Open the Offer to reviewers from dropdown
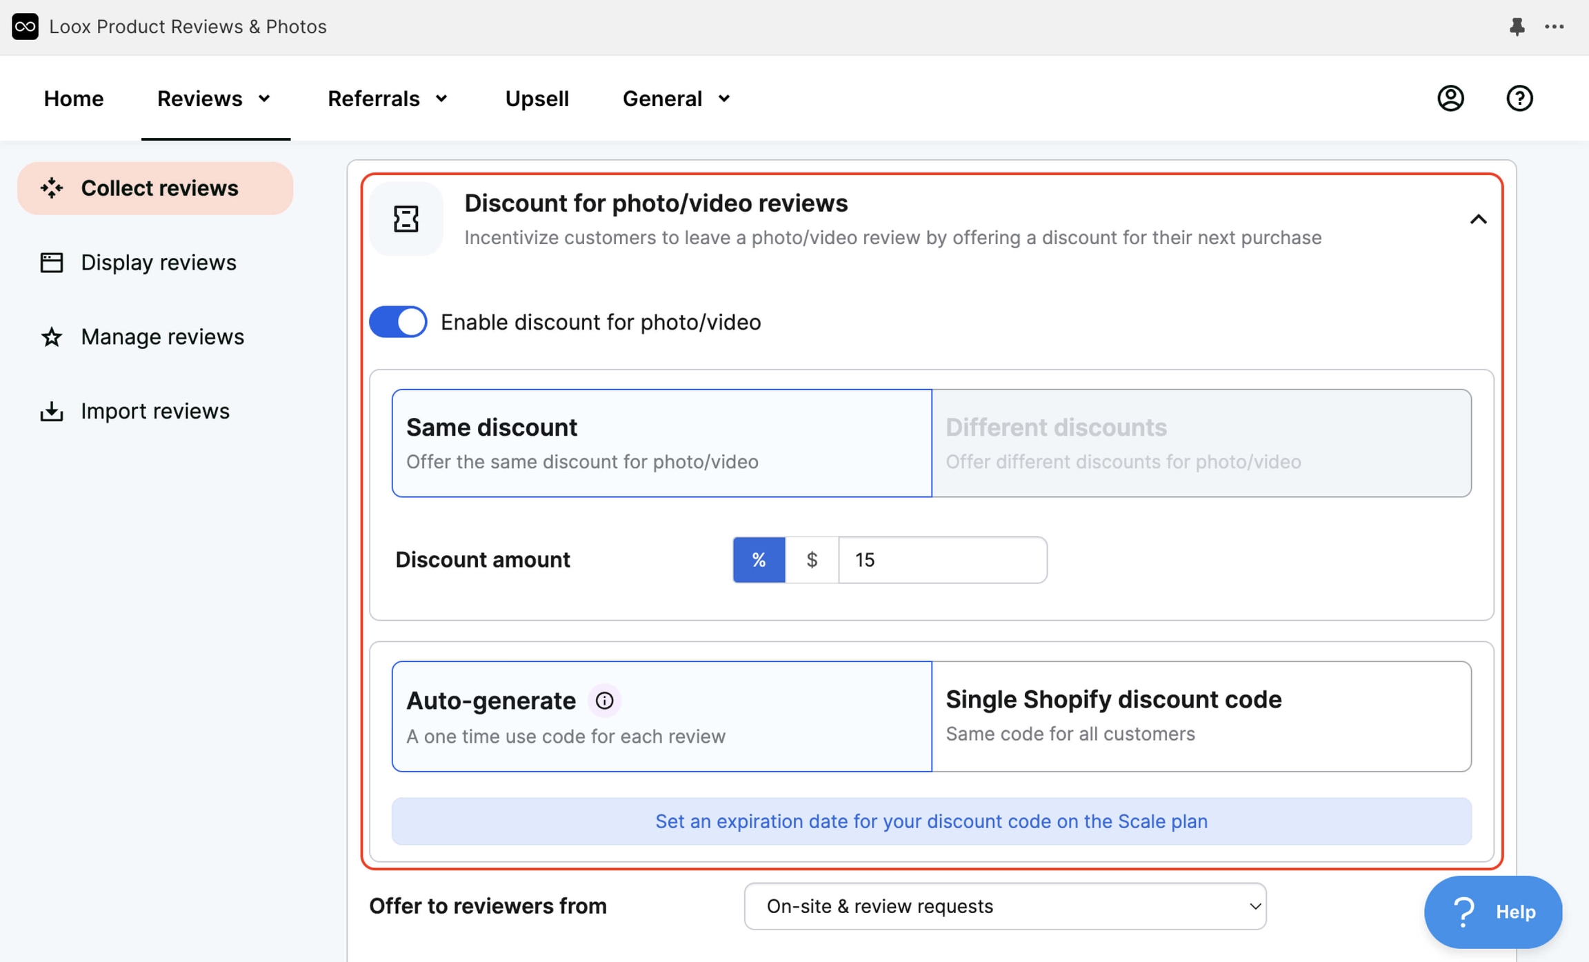The width and height of the screenshot is (1589, 962). [1005, 905]
